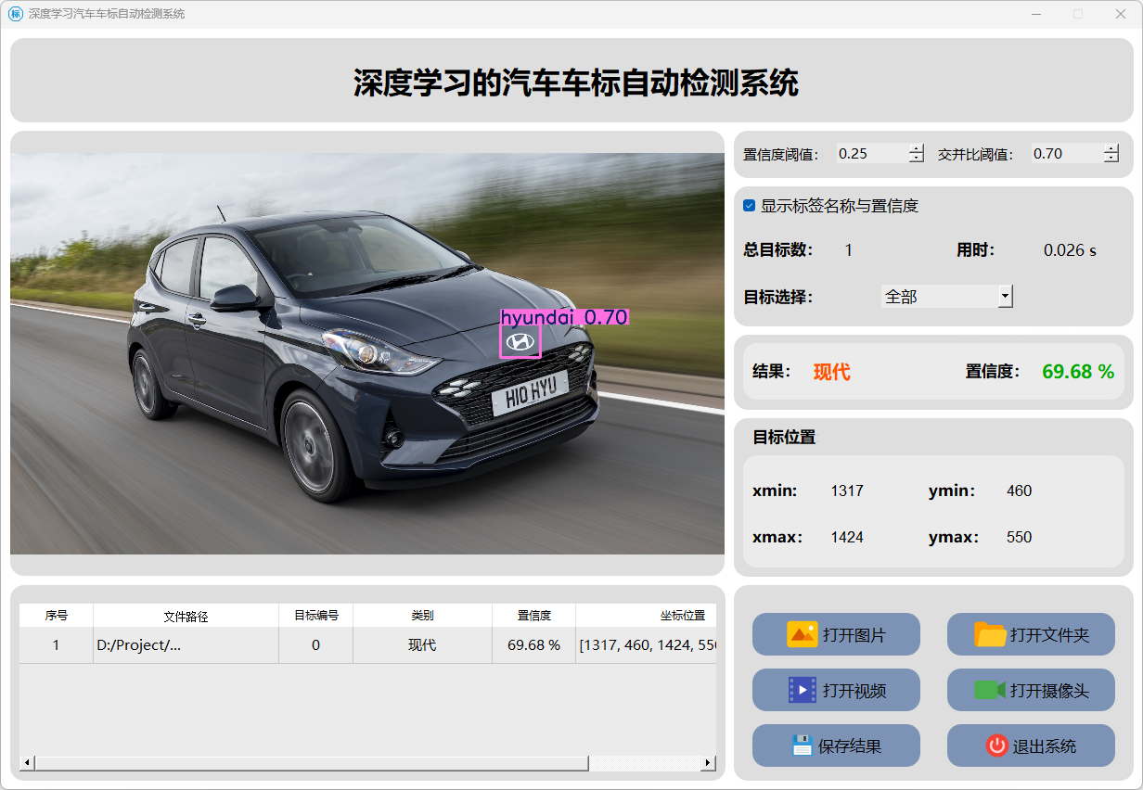The height and width of the screenshot is (790, 1143).
Task: Click the 交并比阈值 spinner arrows
Action: [x=1111, y=154]
